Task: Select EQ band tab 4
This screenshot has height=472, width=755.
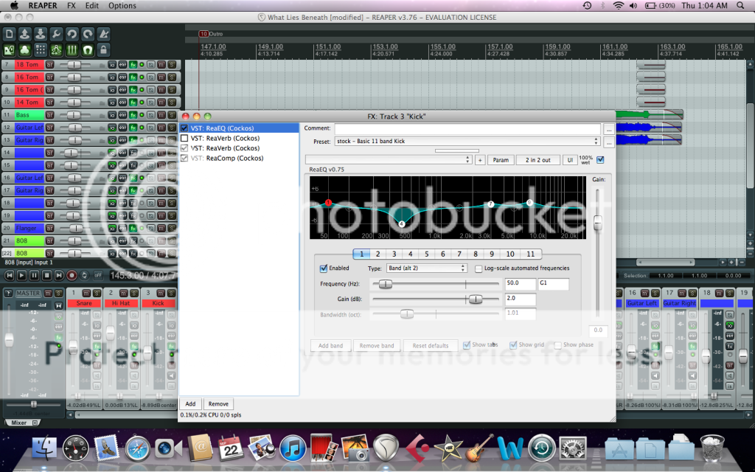Action: click(410, 254)
